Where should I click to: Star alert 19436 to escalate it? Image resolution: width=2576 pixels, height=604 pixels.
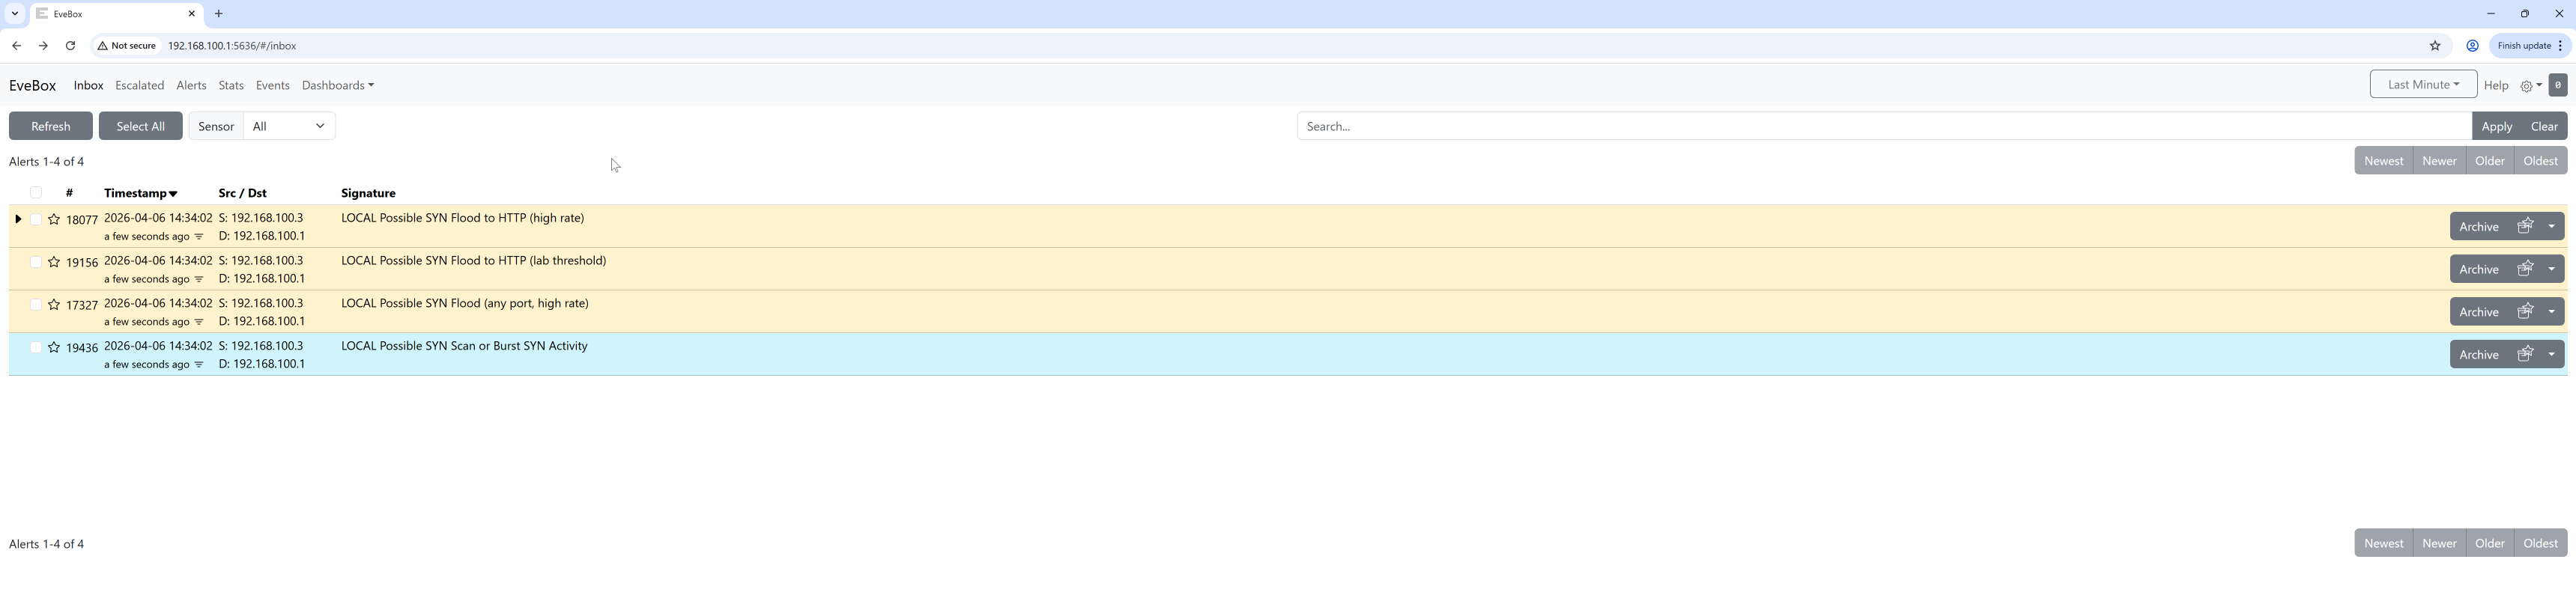pos(54,347)
